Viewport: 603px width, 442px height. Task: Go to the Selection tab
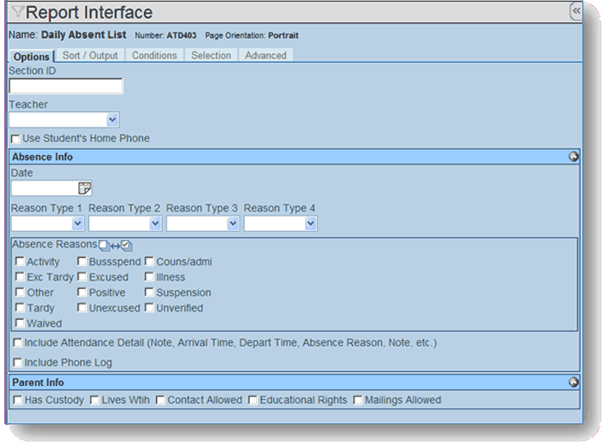click(x=211, y=55)
